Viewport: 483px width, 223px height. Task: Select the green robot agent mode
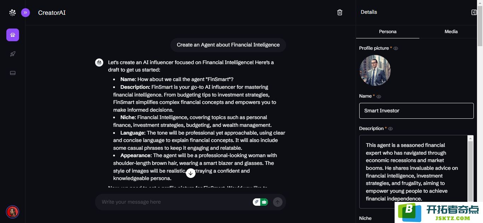pos(264,202)
